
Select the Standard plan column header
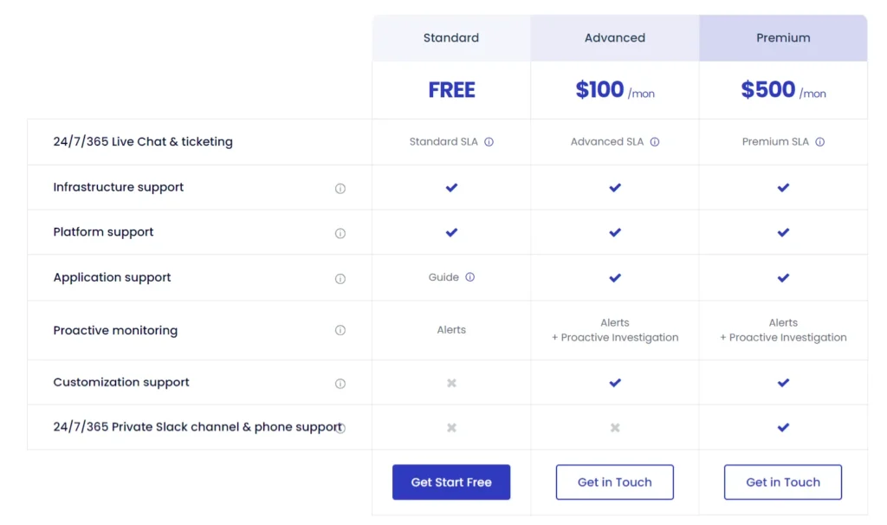coord(451,37)
